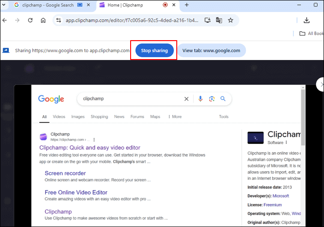Screen dimensions: 324x227
Task: Reload the current page
Action: pos(30,20)
